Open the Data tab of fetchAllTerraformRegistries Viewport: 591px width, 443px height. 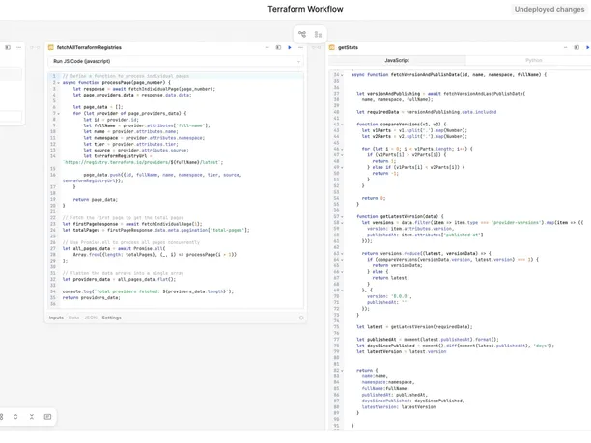[73, 318]
